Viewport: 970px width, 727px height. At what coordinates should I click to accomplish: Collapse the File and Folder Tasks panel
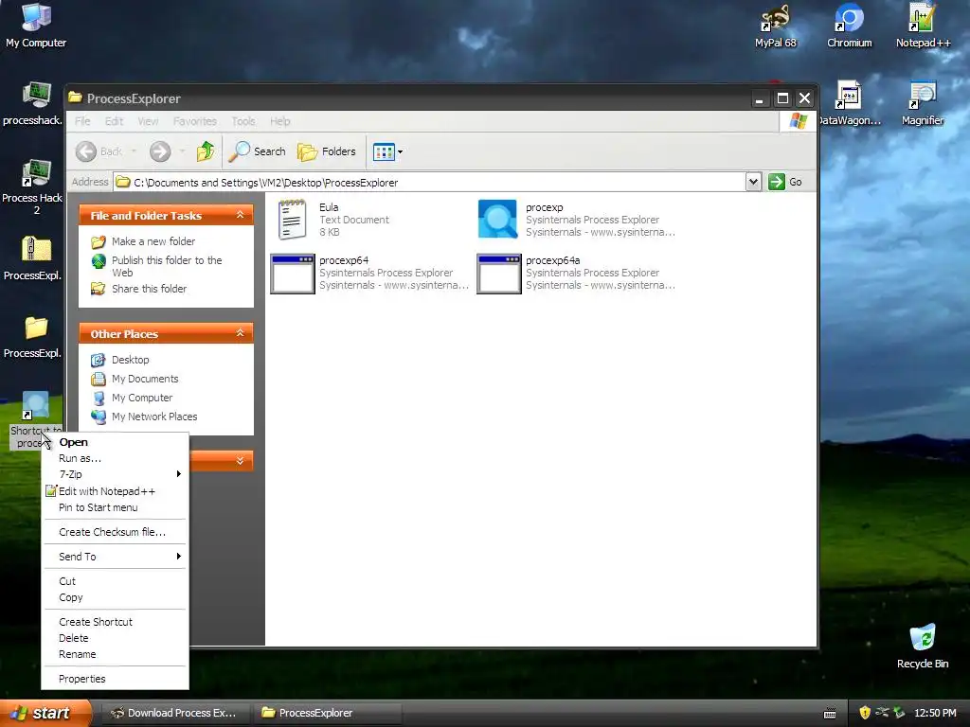[x=240, y=215]
